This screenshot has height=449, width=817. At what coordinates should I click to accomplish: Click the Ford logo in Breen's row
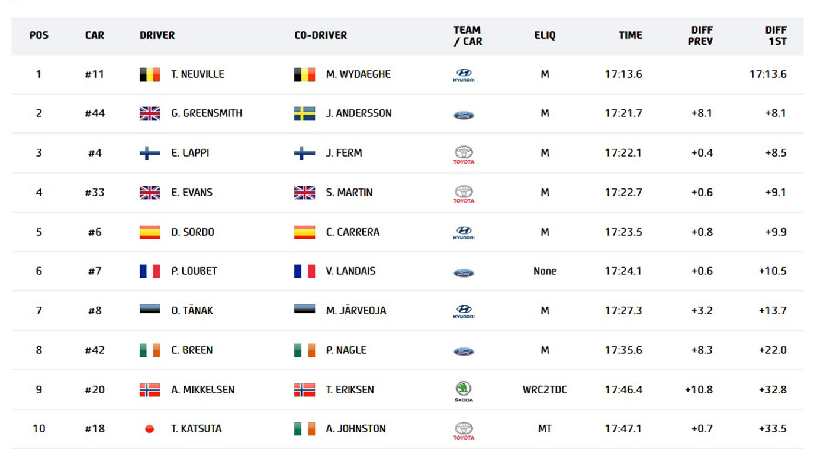pos(464,352)
